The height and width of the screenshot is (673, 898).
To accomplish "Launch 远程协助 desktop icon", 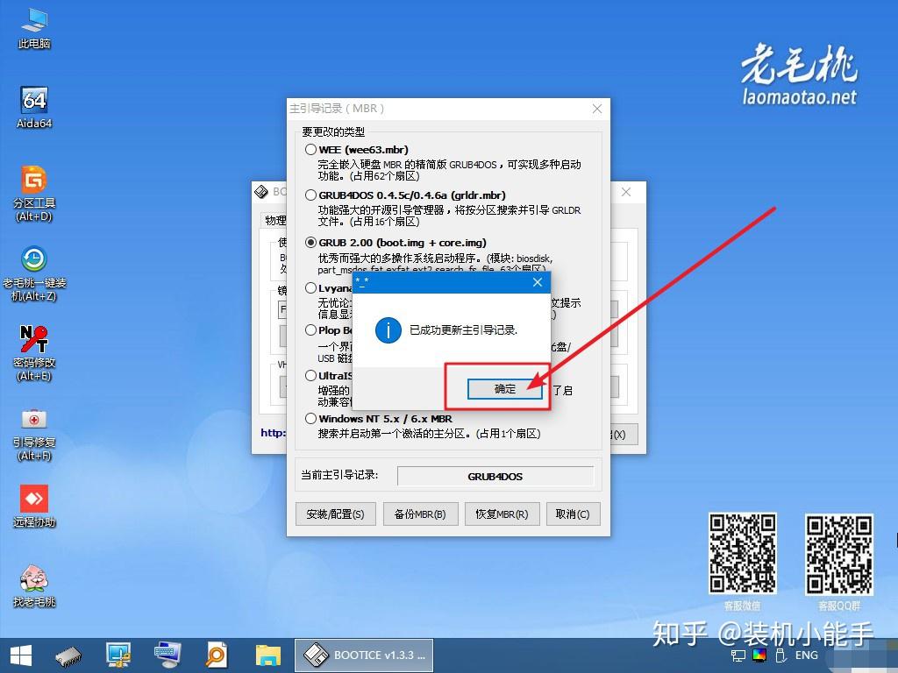I will (34, 506).
